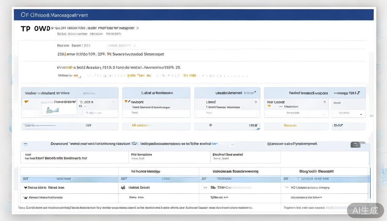Click the small round icon left of '19'
Image resolution: width=387 pixels, height=221 pixels.
(x=210, y=125)
